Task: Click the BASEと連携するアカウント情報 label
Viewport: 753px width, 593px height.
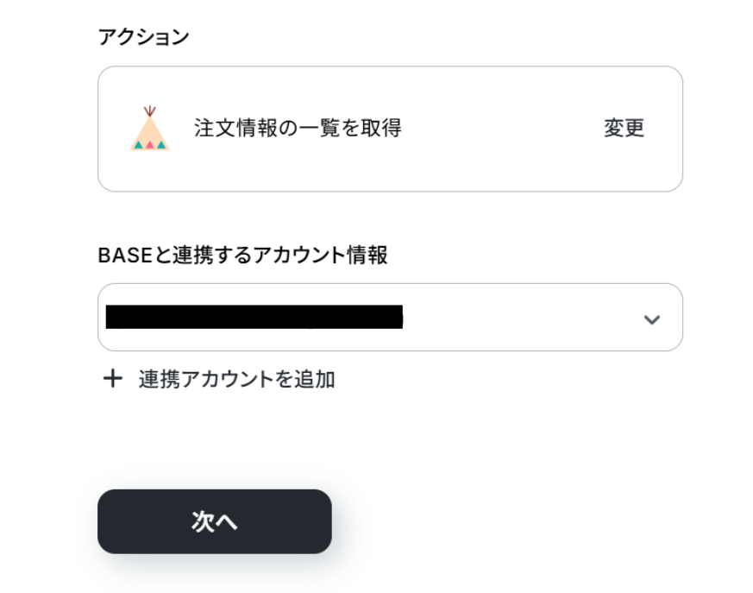Action: (x=242, y=255)
